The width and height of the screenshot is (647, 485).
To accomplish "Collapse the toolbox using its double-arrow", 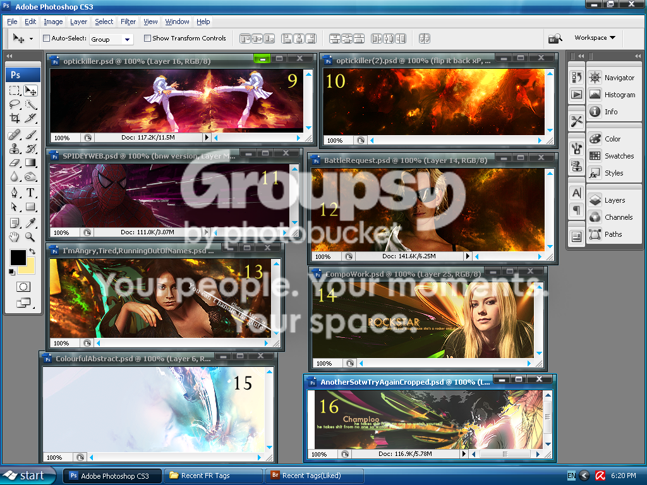I will (9, 56).
